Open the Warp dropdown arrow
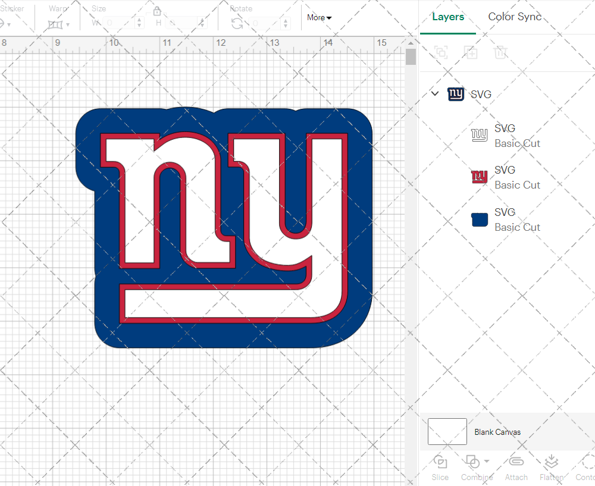 pos(68,24)
